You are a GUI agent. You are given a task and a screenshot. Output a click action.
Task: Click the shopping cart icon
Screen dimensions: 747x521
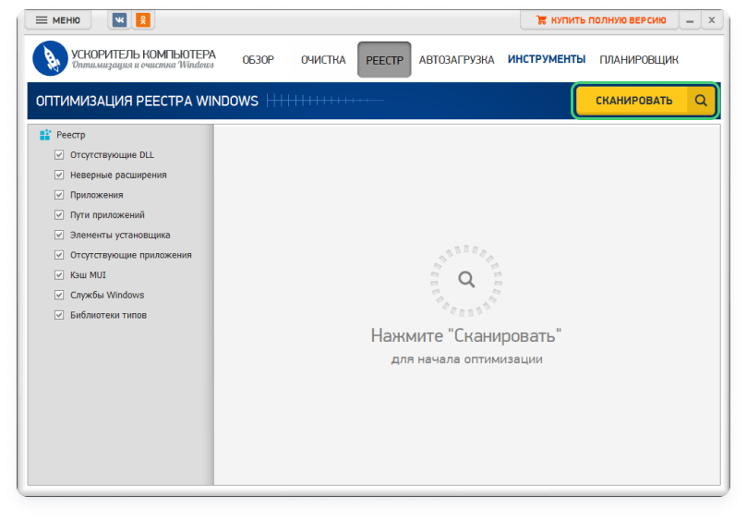click(x=541, y=20)
